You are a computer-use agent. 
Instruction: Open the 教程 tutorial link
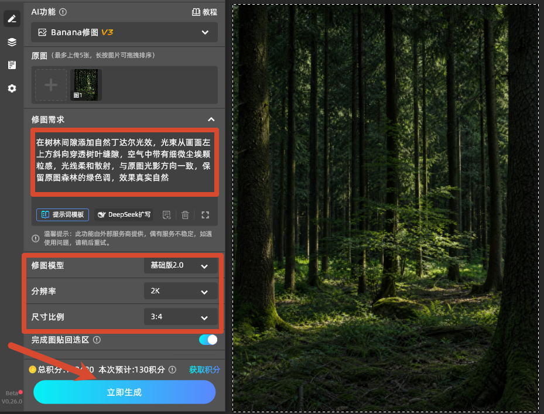[x=204, y=12]
